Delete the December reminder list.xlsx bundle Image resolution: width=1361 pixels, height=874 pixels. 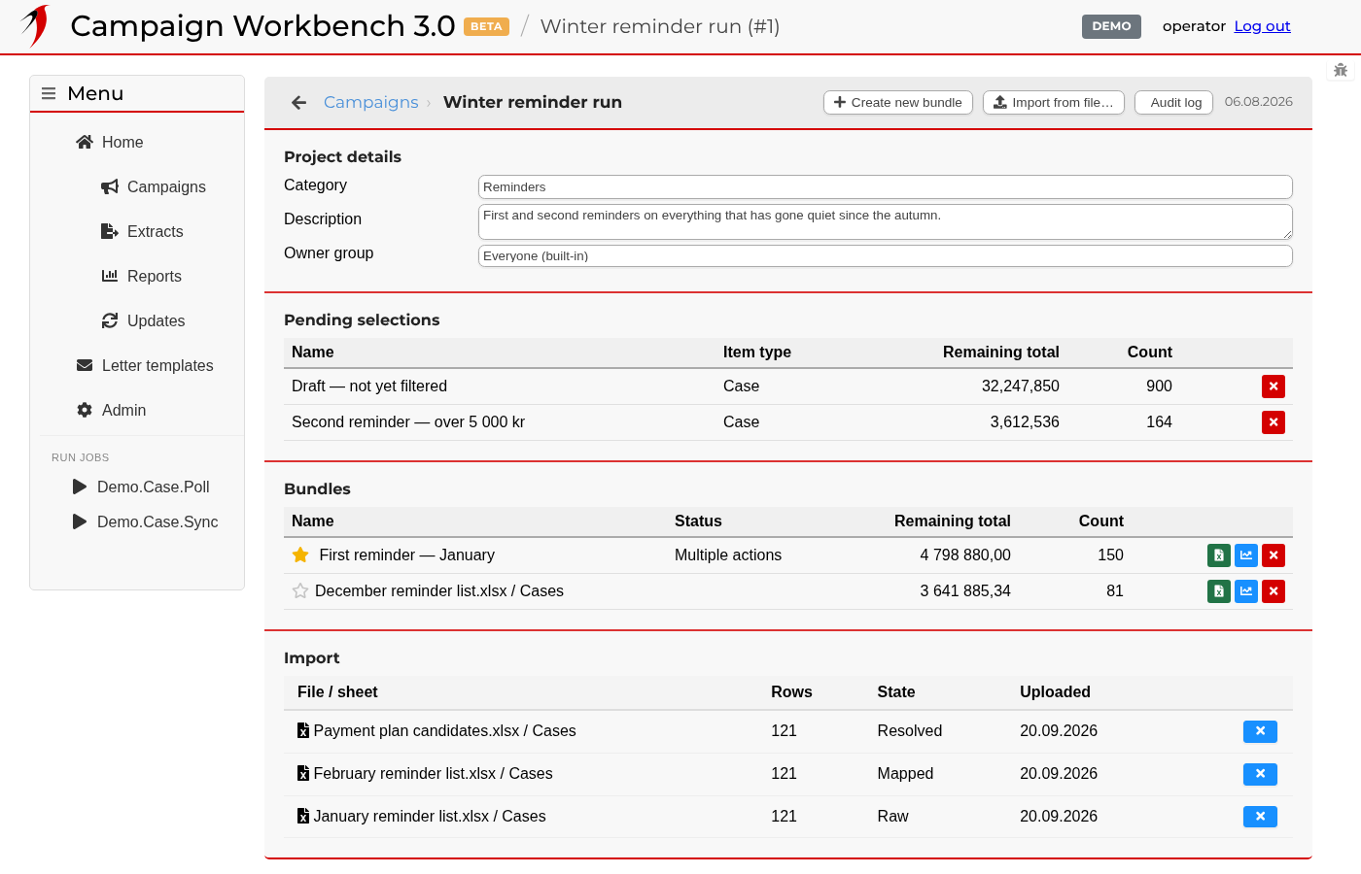pyautogui.click(x=1274, y=591)
